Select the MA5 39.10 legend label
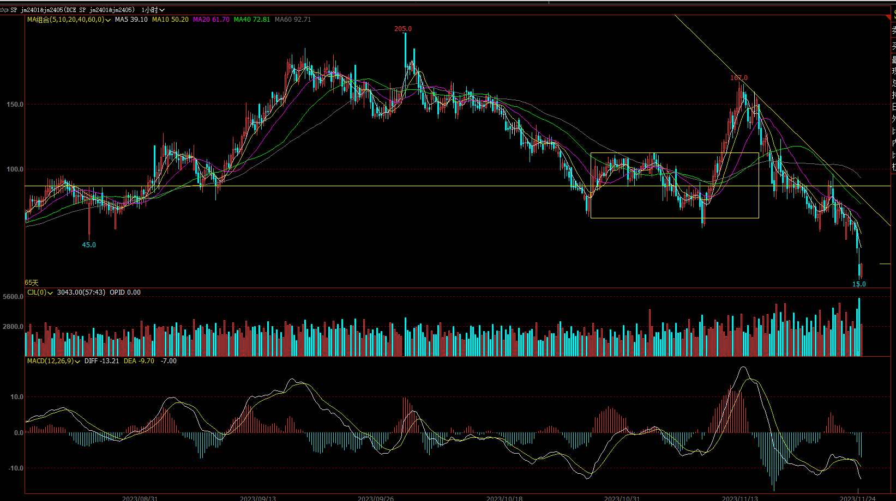Viewport: 896px width, 501px height. coord(131,20)
